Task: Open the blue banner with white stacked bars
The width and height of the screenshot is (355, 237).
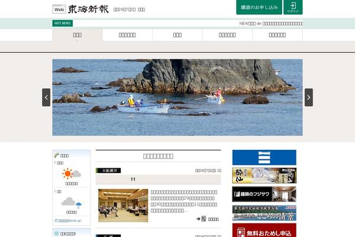Action: click(x=264, y=158)
